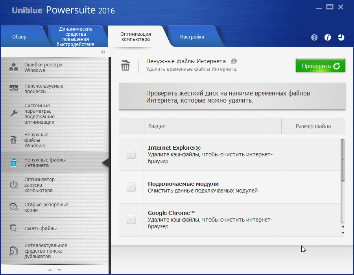This screenshot has height=275, width=354.
Task: Click the Сжать файлы compress icon
Action: point(13,228)
